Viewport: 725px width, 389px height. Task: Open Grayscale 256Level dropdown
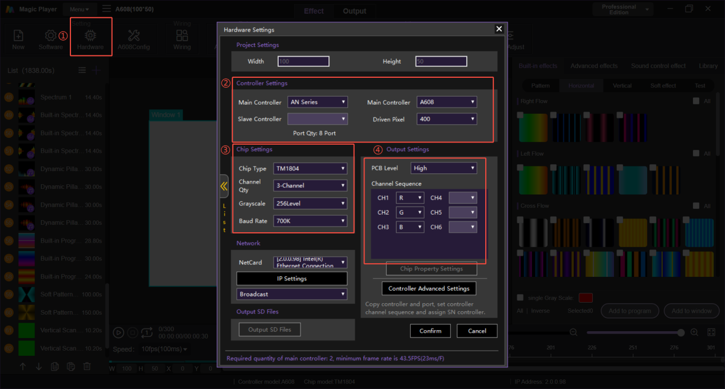coord(311,203)
